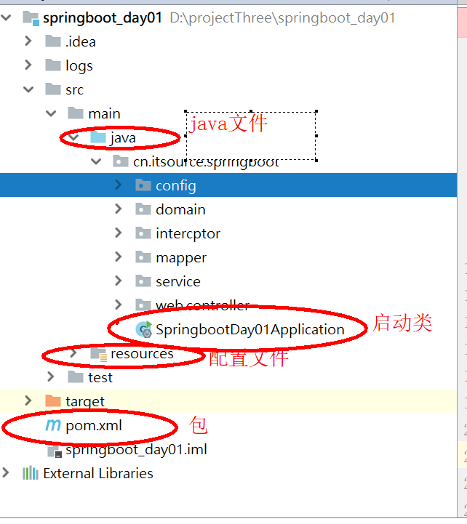Select the springboot_day01 project name
The image size is (467, 524).
click(103, 18)
